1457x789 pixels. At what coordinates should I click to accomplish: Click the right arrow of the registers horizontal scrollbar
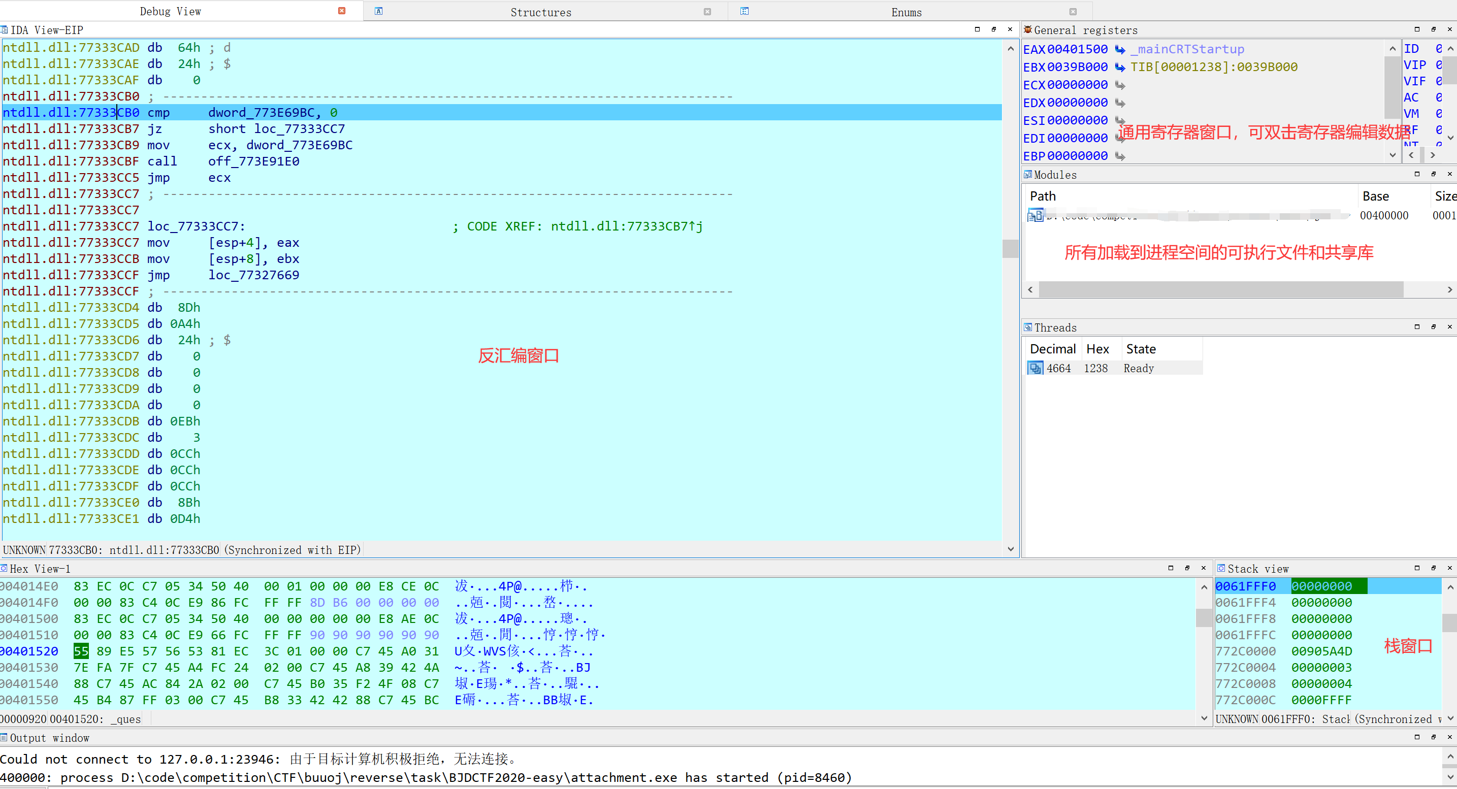coord(1433,155)
